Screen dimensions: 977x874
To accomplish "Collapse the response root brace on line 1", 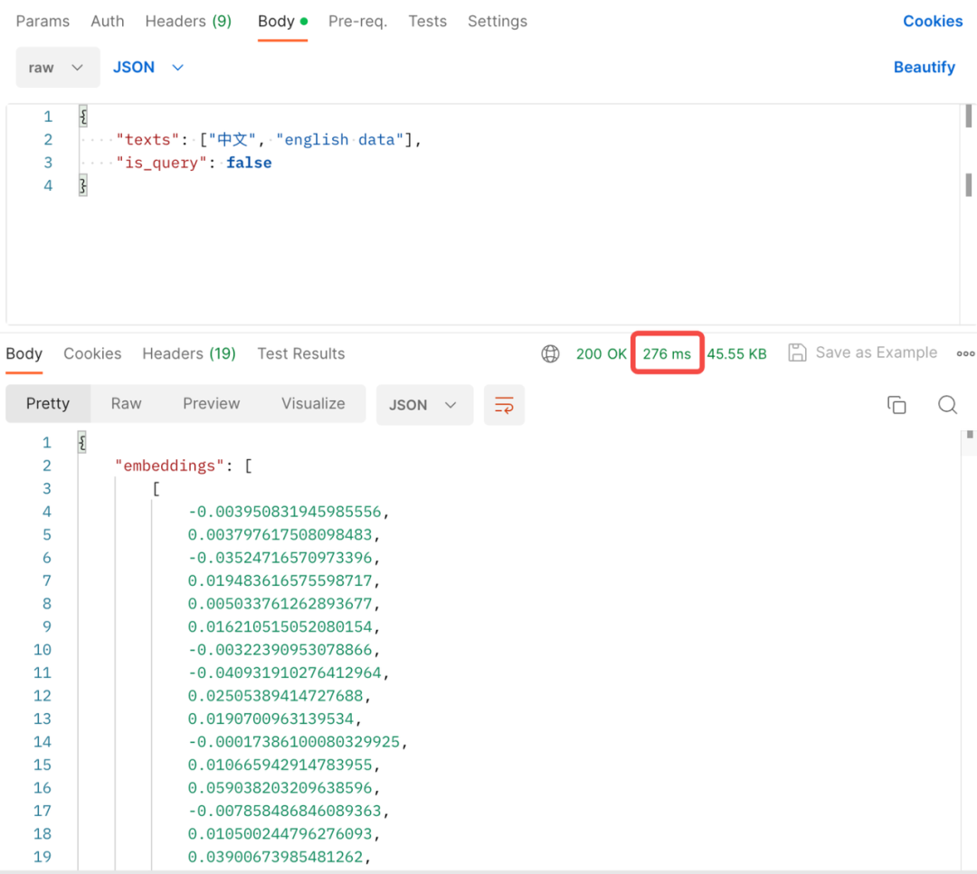I will pyautogui.click(x=81, y=443).
